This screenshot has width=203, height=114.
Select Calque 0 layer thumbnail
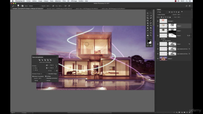(163, 59)
